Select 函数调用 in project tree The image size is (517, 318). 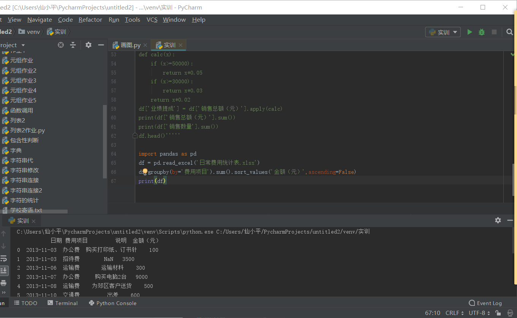[22, 111]
